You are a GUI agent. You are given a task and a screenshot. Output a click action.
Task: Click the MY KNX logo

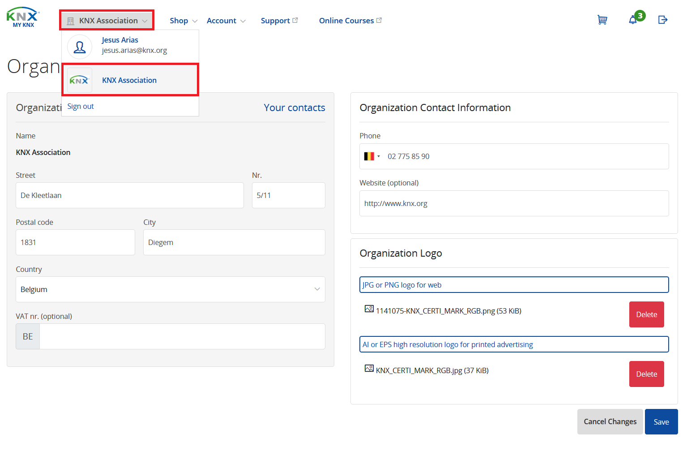pos(23,17)
